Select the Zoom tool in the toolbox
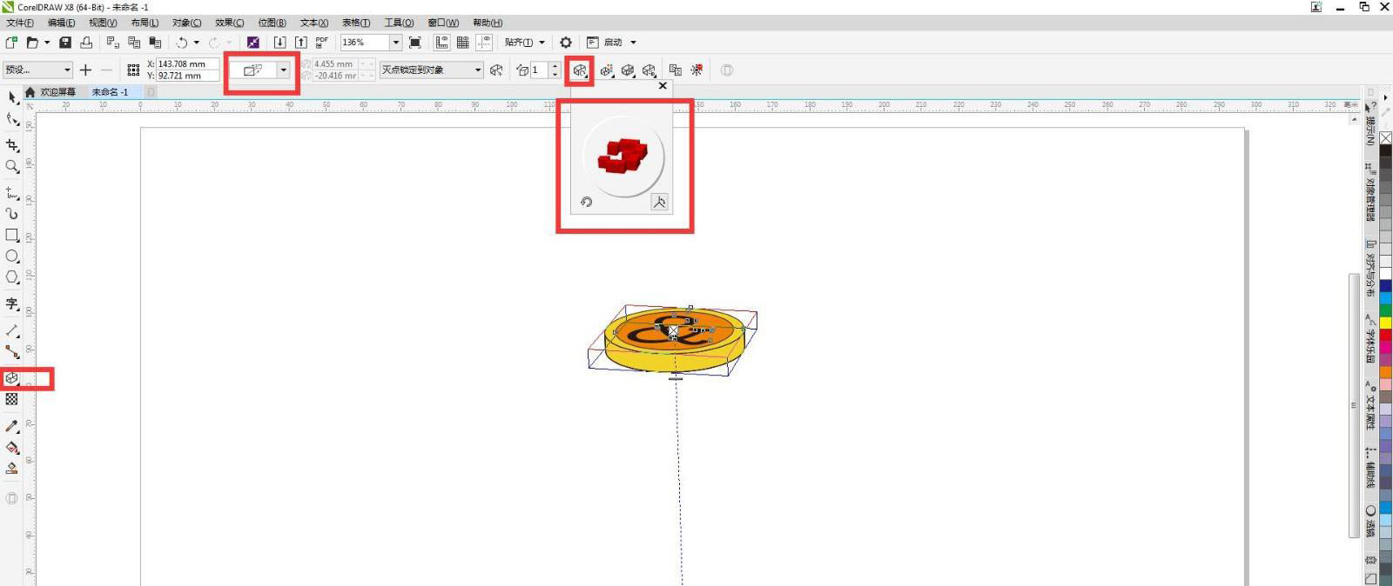 [x=11, y=166]
